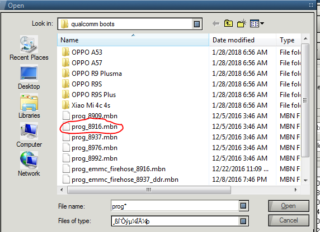This screenshot has width=320, height=232.
Task: Click the 12/8/2016 7:46 PM date cell
Action: pos(239,179)
